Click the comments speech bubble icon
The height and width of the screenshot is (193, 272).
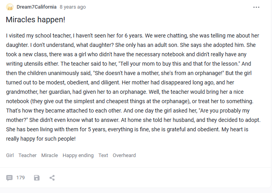point(9,178)
